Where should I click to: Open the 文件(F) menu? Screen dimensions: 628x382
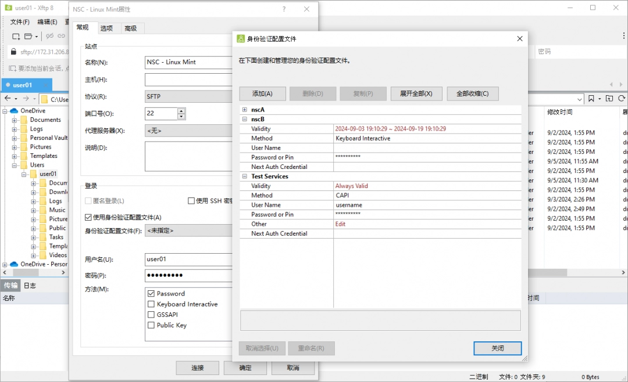(x=20, y=22)
